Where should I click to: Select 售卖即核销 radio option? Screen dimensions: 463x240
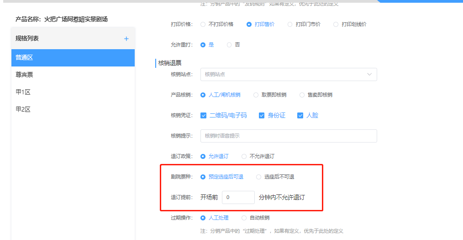[x=302, y=95]
